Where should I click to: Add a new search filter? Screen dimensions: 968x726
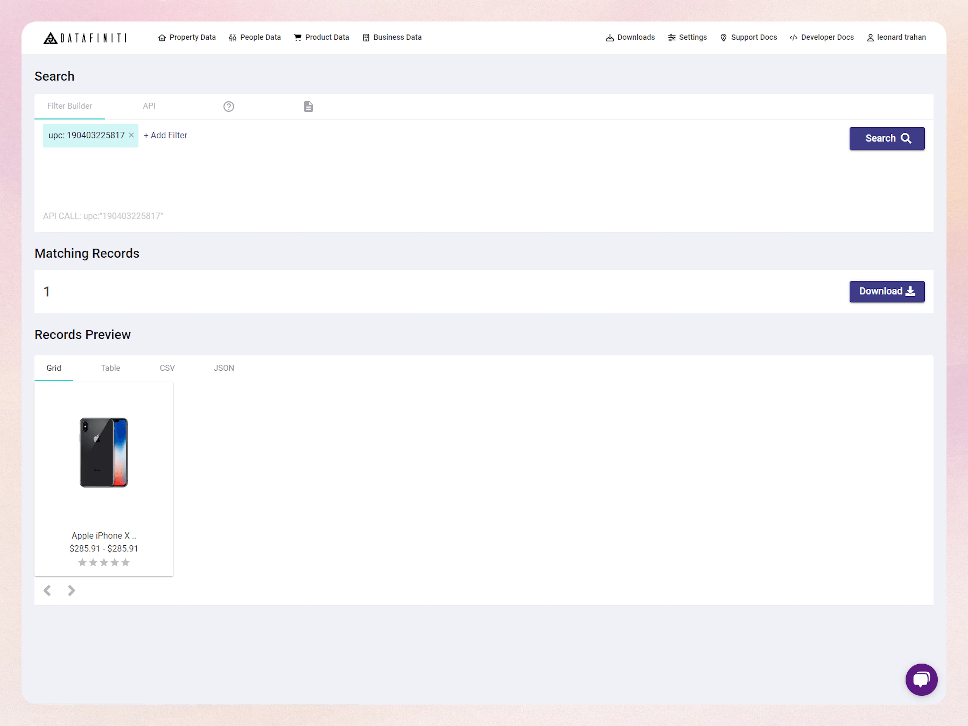pos(165,135)
